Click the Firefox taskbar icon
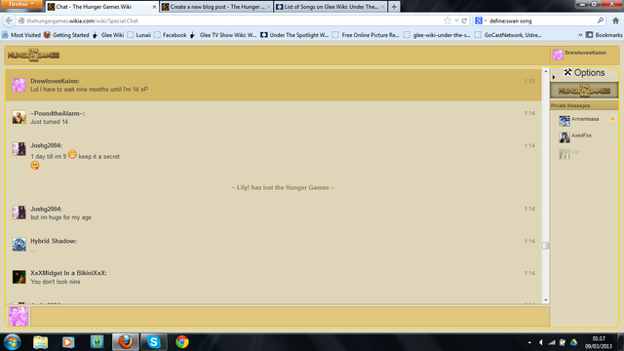Screen dimensions: 624x351 [126, 342]
